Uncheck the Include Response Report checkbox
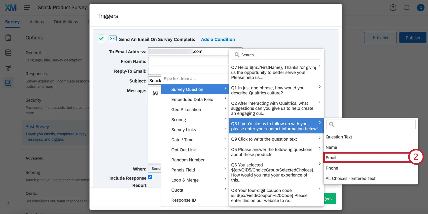 (150, 177)
